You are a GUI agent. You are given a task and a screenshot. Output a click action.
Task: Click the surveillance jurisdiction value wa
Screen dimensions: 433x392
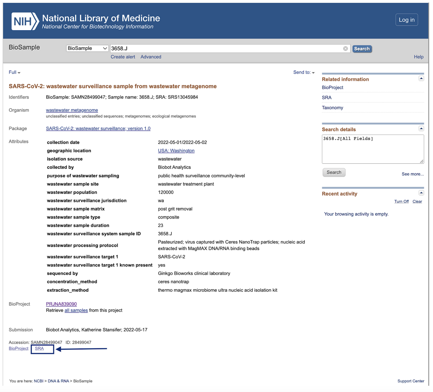tap(161, 201)
